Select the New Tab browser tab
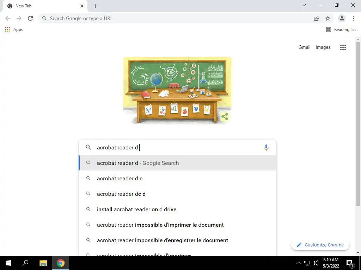 tap(45, 6)
